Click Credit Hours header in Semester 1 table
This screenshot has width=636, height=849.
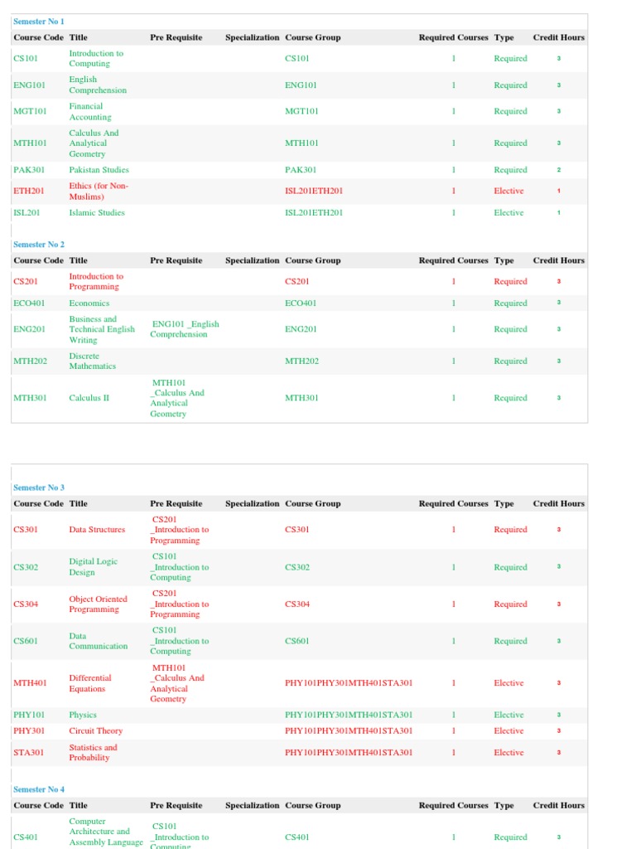point(559,37)
